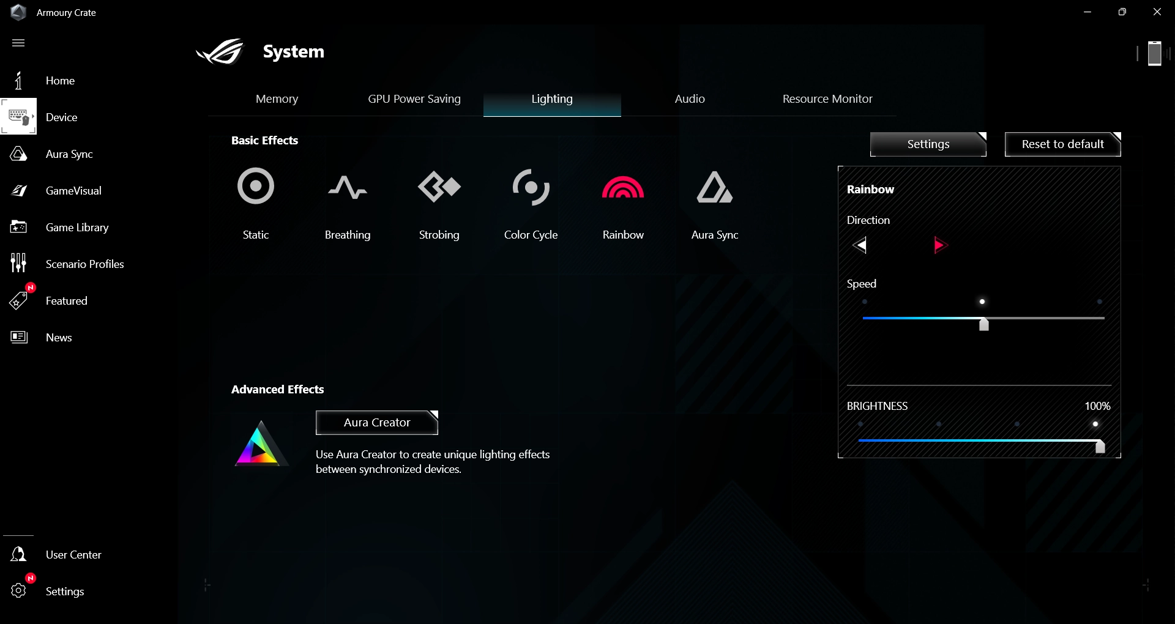Choose the Aura Sync basic effect icon
Image resolution: width=1175 pixels, height=624 pixels.
point(714,187)
